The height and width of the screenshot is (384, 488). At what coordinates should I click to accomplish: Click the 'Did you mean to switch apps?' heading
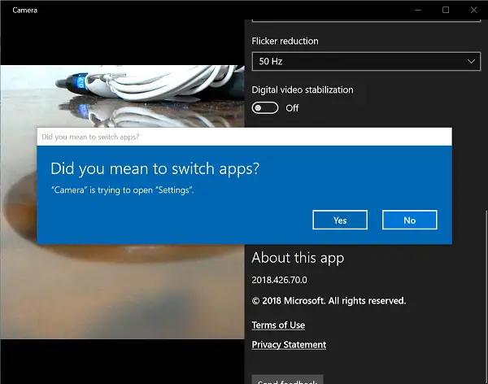tap(155, 168)
